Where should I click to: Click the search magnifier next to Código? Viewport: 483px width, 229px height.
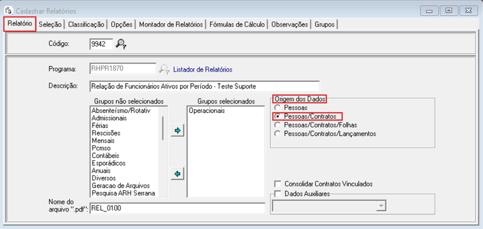pyautogui.click(x=121, y=44)
